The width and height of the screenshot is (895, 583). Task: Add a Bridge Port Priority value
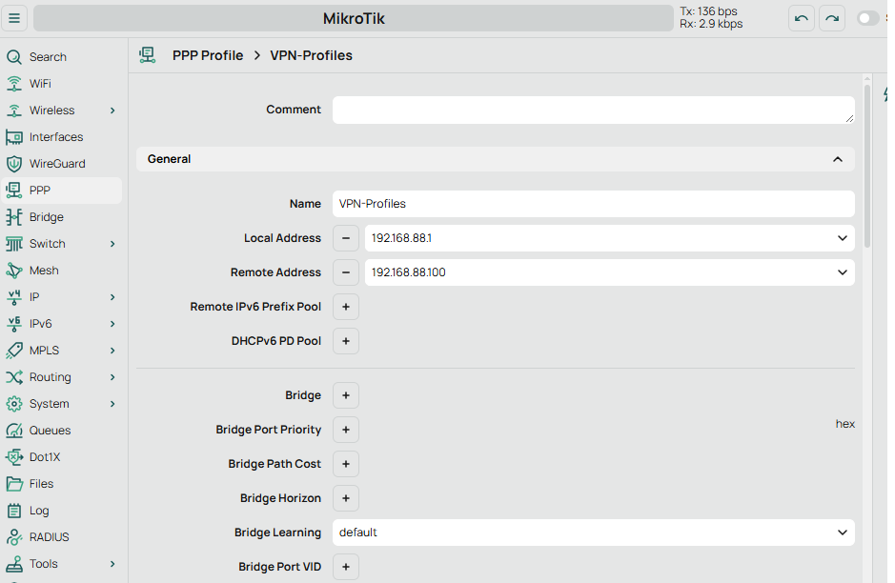click(x=346, y=430)
